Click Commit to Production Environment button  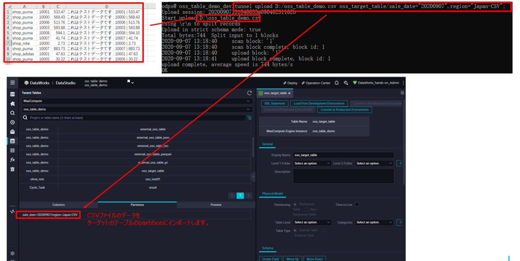tap(344, 110)
